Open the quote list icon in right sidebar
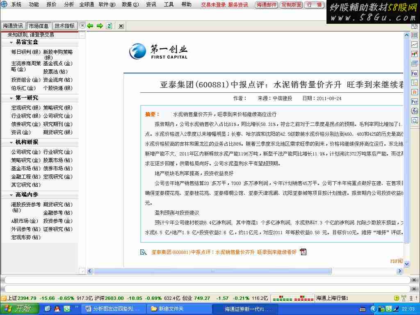The width and height of the screenshot is (420, 315). (414, 35)
